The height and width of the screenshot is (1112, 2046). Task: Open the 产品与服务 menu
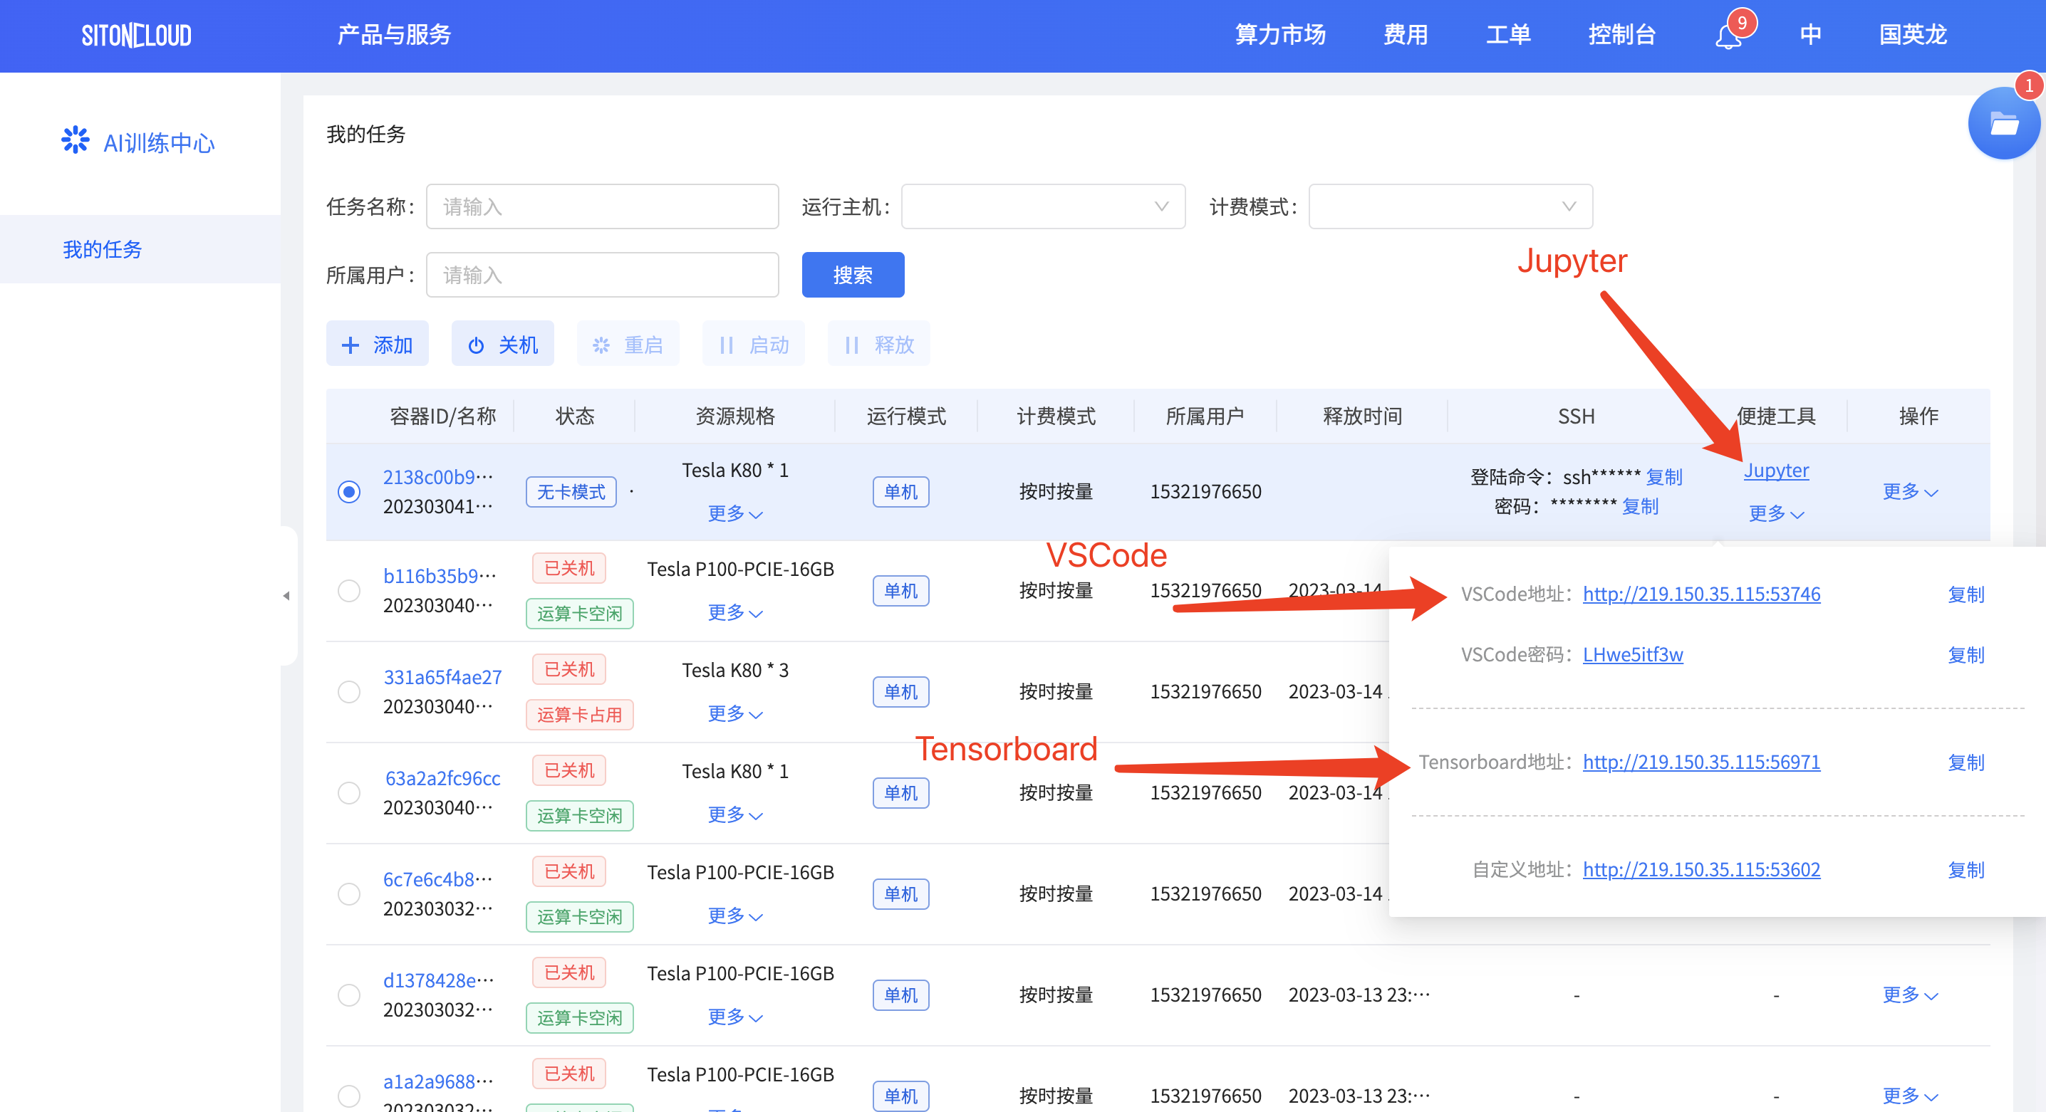tap(394, 35)
